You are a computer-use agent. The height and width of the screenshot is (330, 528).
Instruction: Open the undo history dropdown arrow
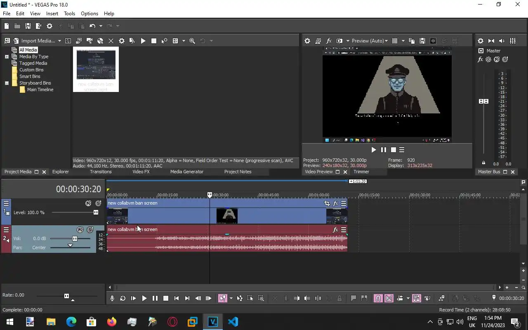pyautogui.click(x=101, y=26)
